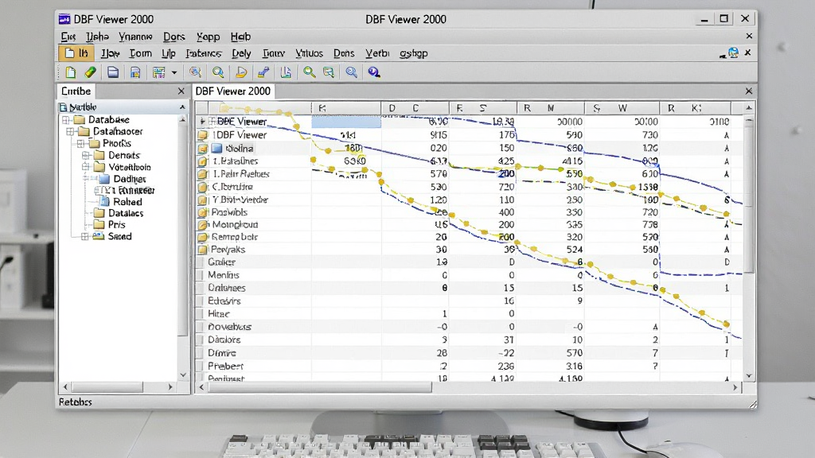Screen dimensions: 815x458
Task: Tick the row box beside 'Dmire'
Action: pos(200,353)
